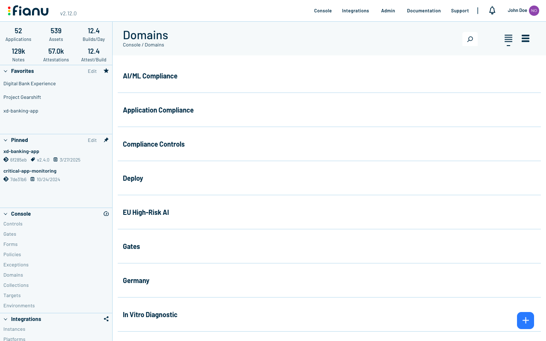Switch to expanded list view icon
The image size is (546, 341).
(526, 39)
